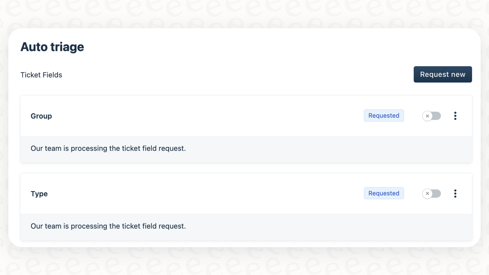
Task: Switch on the bottom card's toggle
Action: [x=432, y=194]
